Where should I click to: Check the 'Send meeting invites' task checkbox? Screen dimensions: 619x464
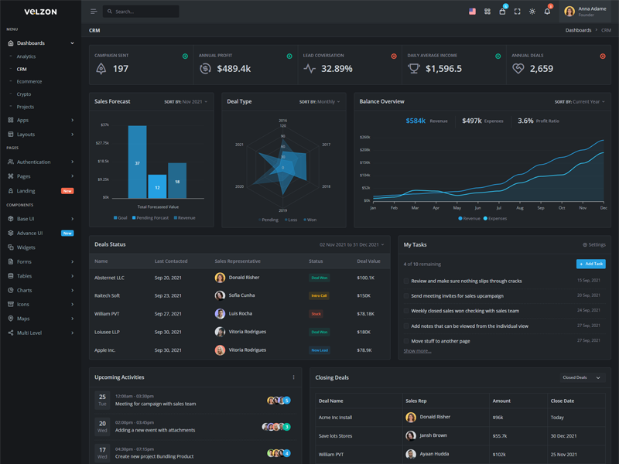point(406,296)
